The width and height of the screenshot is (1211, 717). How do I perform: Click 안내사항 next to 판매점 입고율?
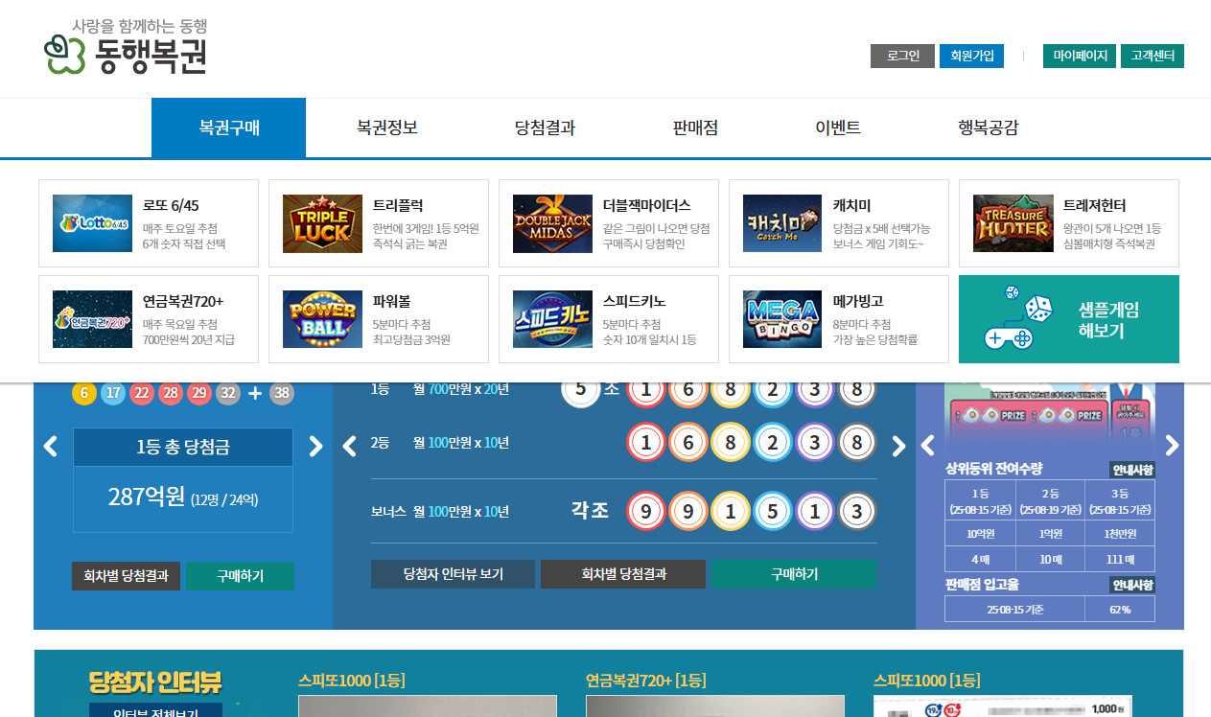pos(1132,585)
